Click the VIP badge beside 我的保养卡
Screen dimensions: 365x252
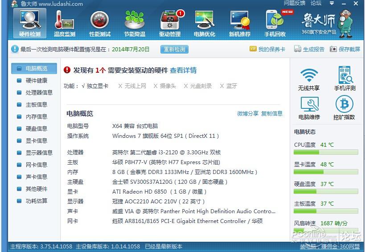click(253, 49)
